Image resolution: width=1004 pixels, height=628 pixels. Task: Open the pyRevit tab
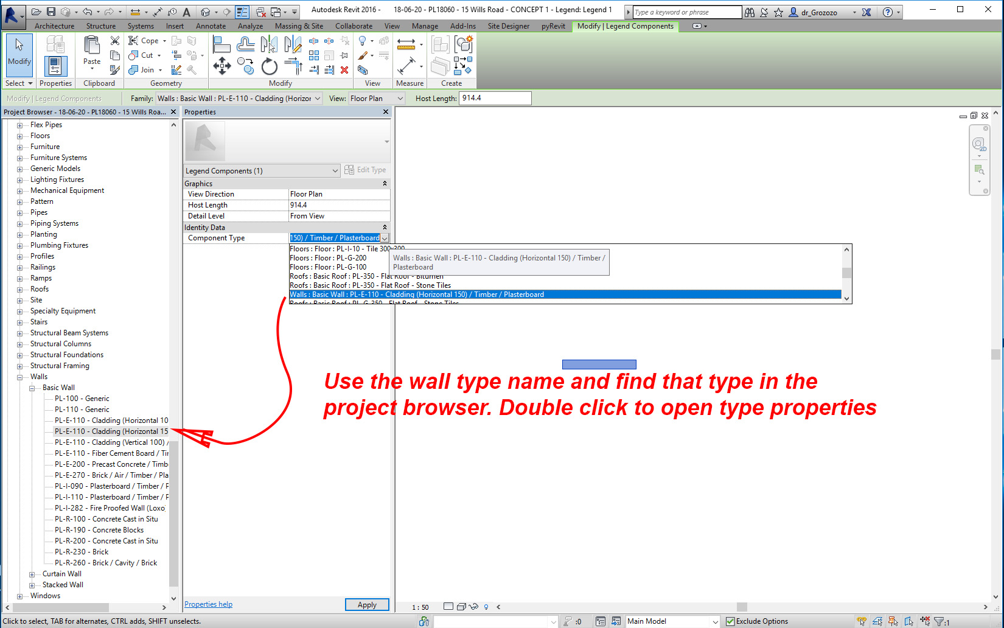[553, 26]
